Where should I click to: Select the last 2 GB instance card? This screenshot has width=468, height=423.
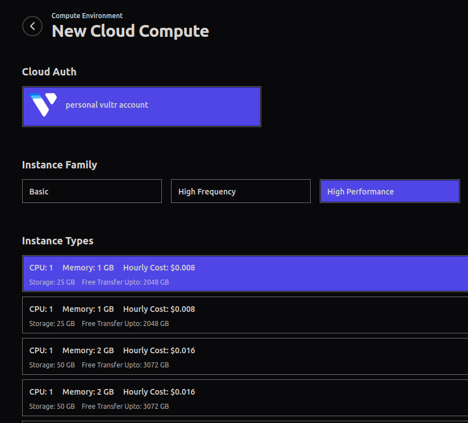(x=244, y=398)
